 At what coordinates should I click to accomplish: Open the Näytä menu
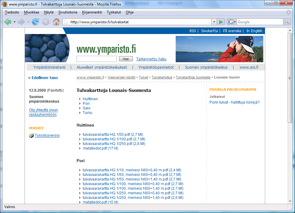click(x=49, y=12)
